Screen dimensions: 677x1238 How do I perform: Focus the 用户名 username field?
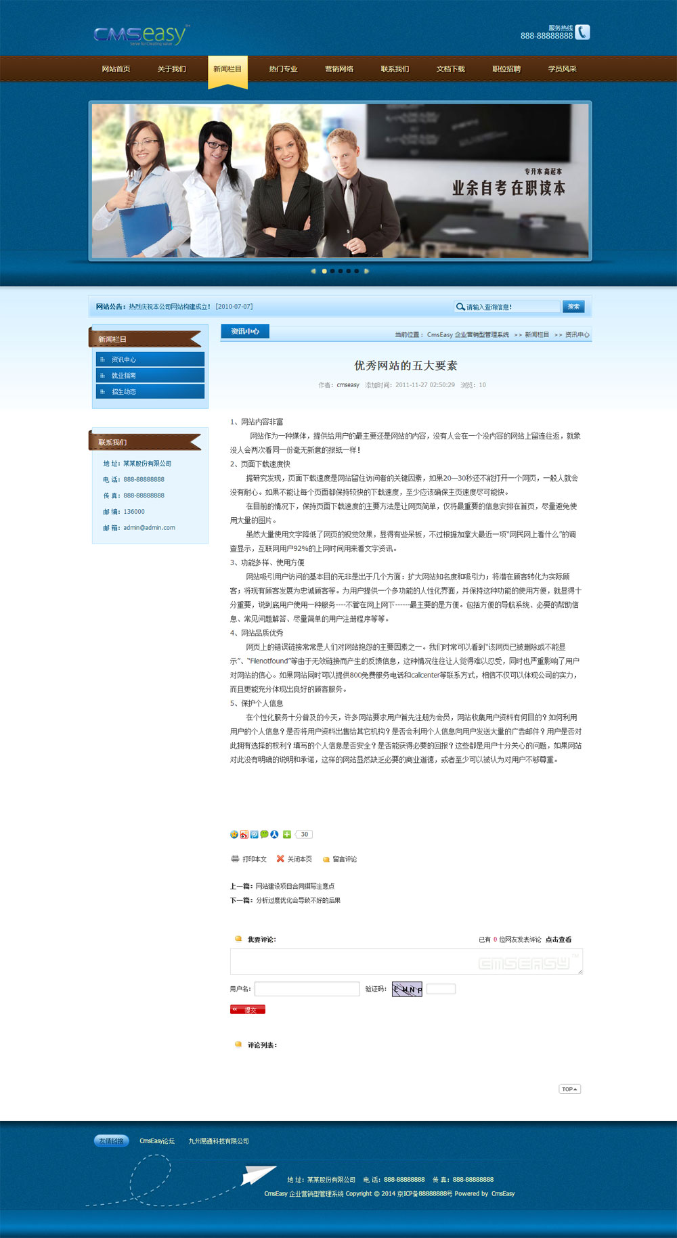coord(307,989)
